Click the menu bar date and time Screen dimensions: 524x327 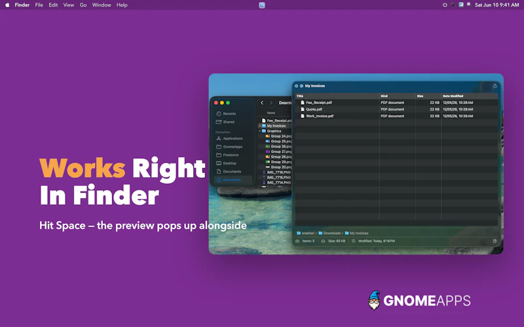pos(497,5)
